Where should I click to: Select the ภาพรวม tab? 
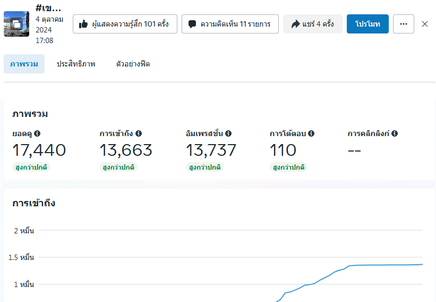pos(24,64)
